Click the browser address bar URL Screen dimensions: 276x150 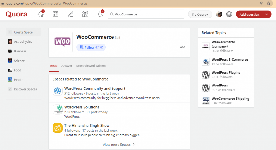(47, 3)
